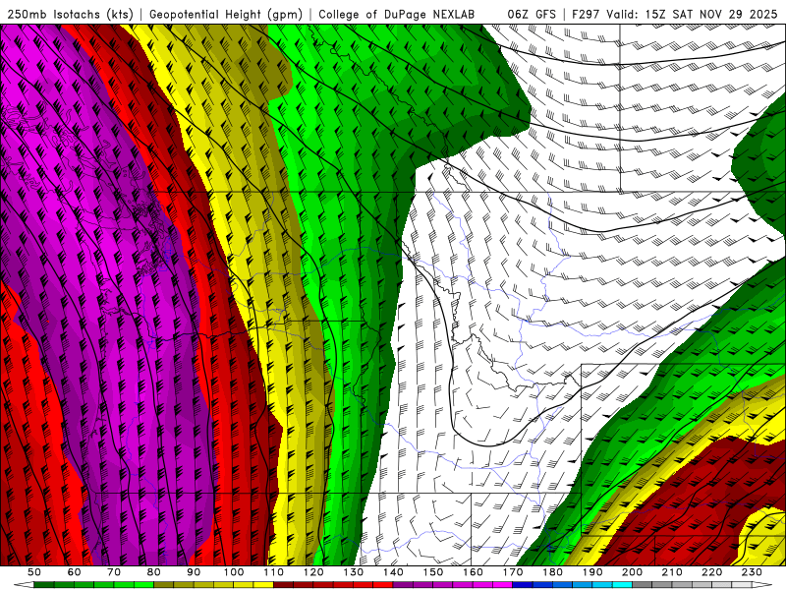Viewport: 786px width, 590px height.
Task: Click the '06Z GFS' model run label
Action: (x=532, y=14)
